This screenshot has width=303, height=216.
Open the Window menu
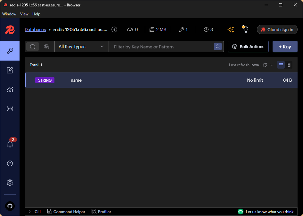(x=9, y=14)
